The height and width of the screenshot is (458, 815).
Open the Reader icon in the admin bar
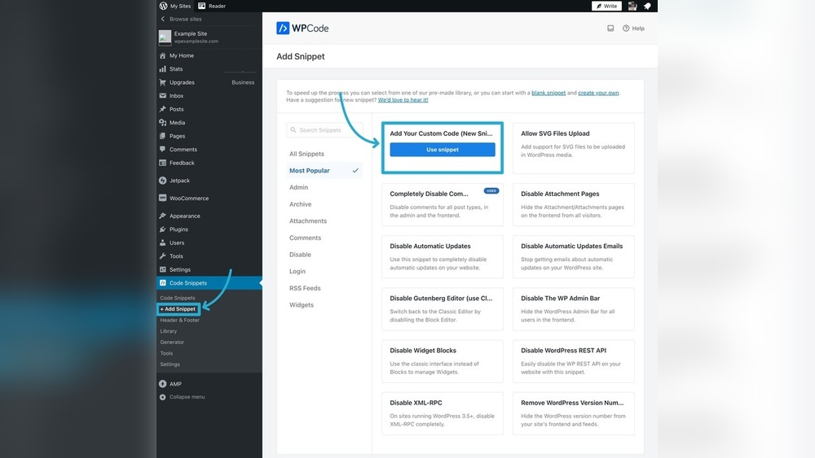[201, 6]
